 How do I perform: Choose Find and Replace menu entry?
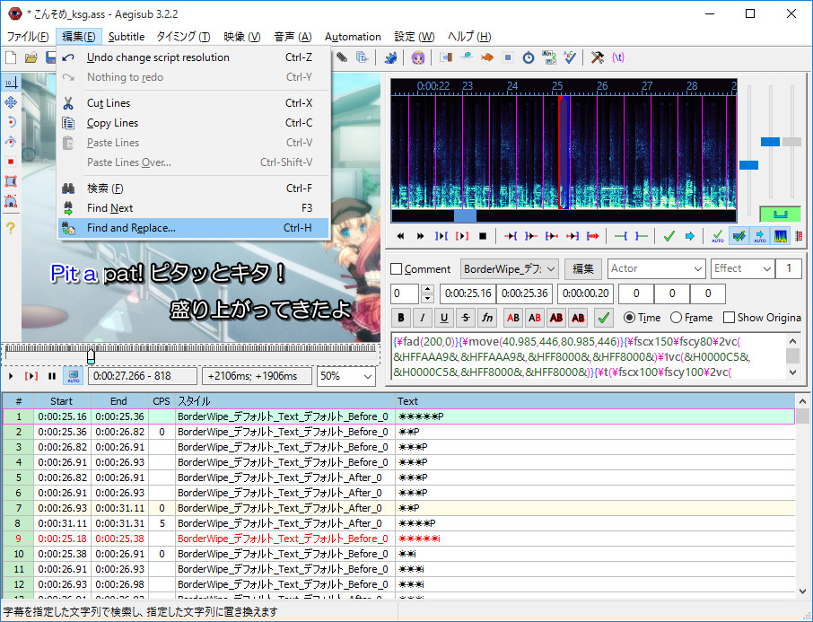tap(193, 228)
